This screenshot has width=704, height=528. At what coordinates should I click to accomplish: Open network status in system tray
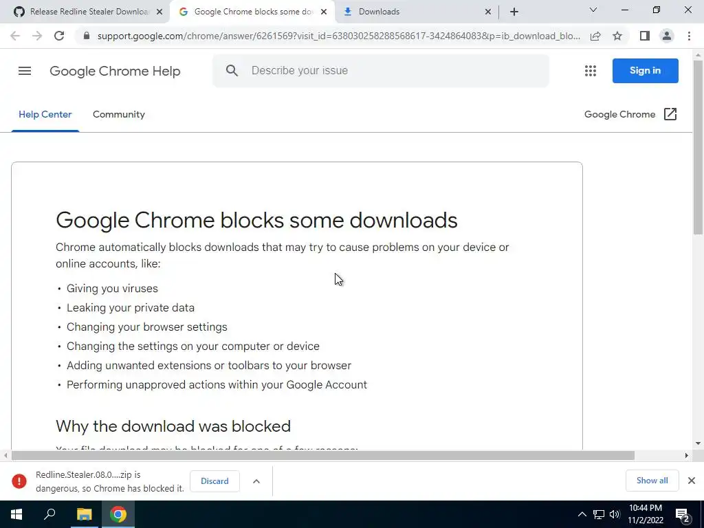pos(599,514)
